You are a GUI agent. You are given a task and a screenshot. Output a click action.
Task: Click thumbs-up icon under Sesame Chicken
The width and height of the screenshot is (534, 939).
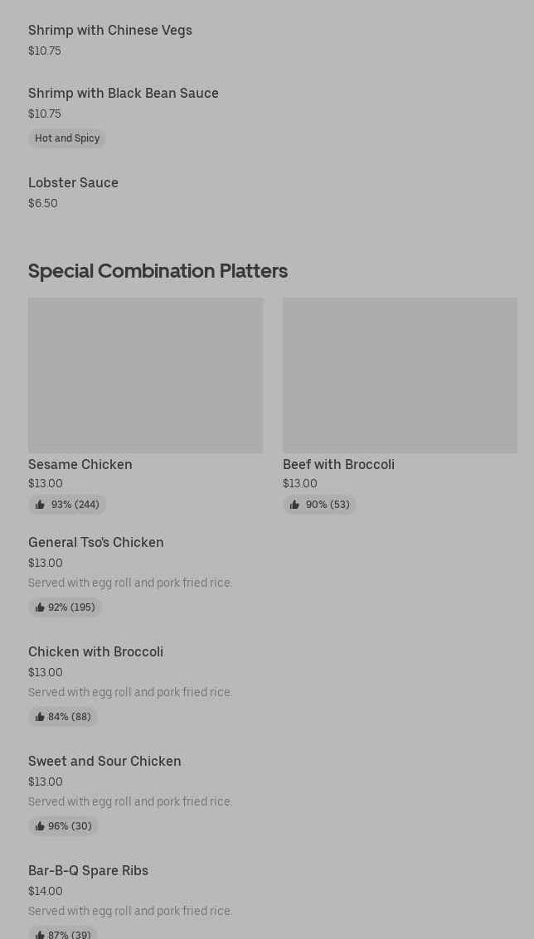[40, 505]
